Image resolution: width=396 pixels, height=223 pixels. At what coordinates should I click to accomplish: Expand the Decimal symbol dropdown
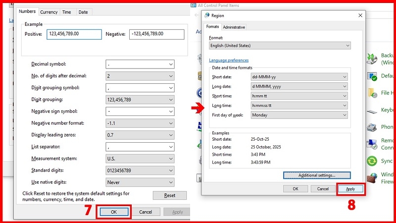(x=140, y=64)
